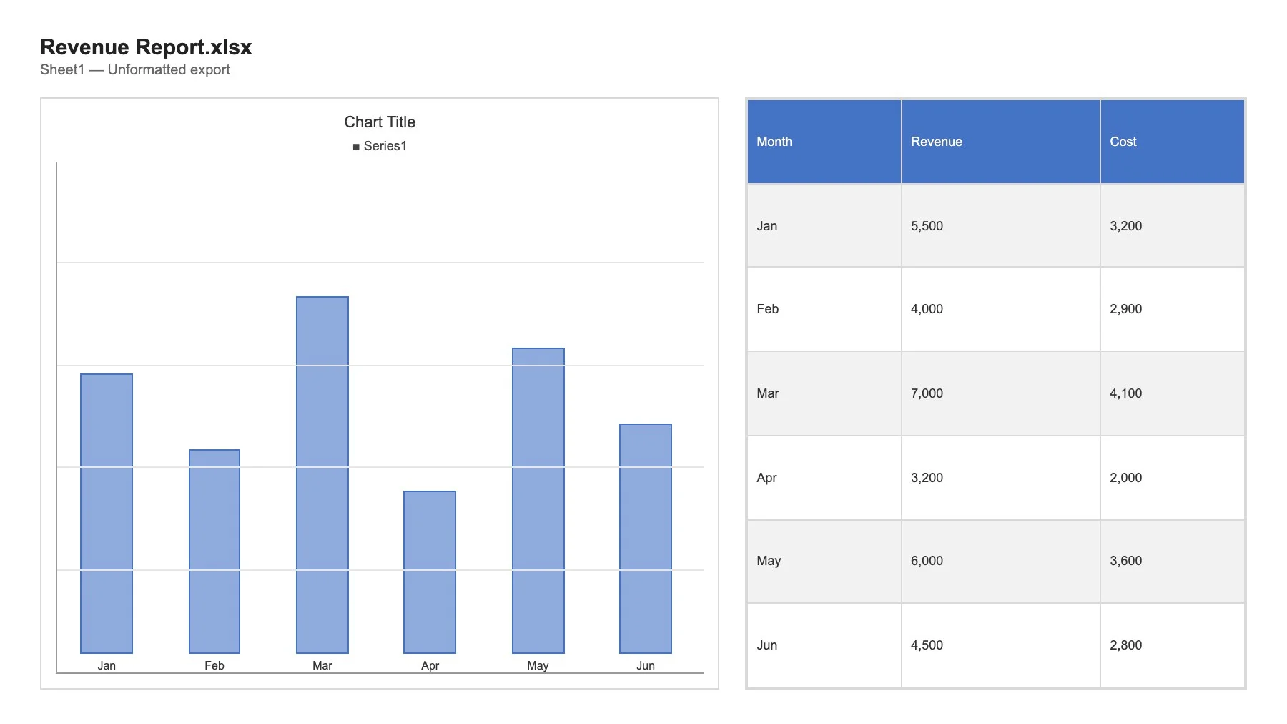Click the 2,000 cost cell

(x=1173, y=478)
